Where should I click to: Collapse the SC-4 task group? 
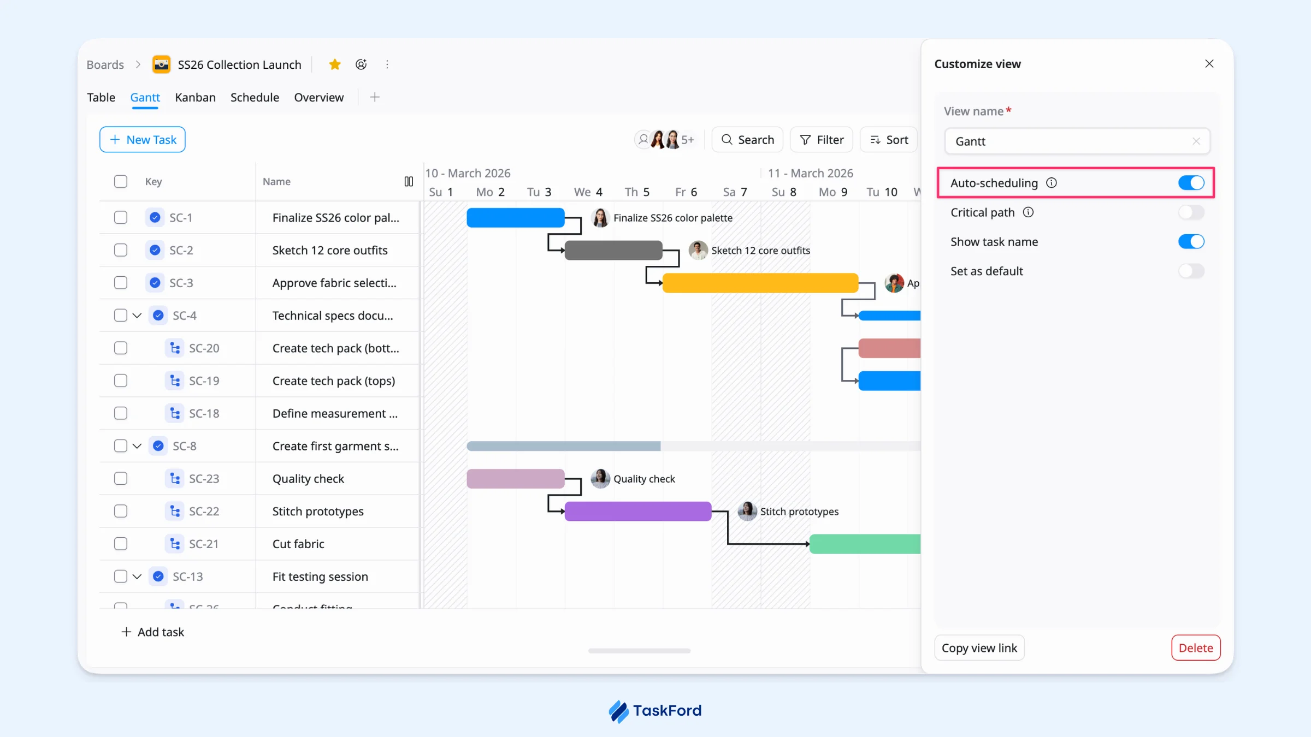click(x=137, y=316)
